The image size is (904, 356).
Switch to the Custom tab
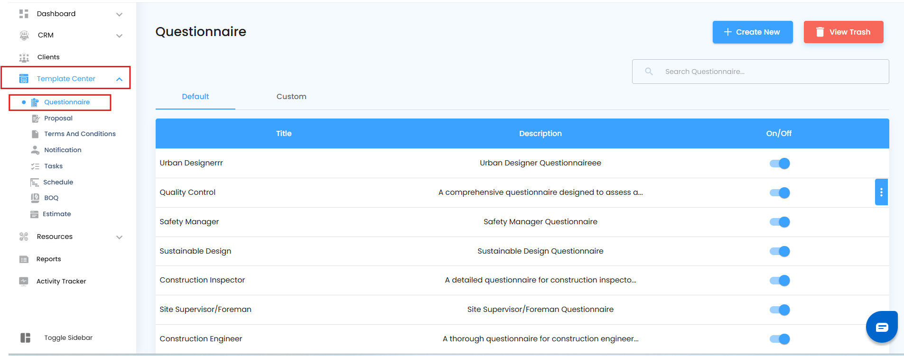291,97
